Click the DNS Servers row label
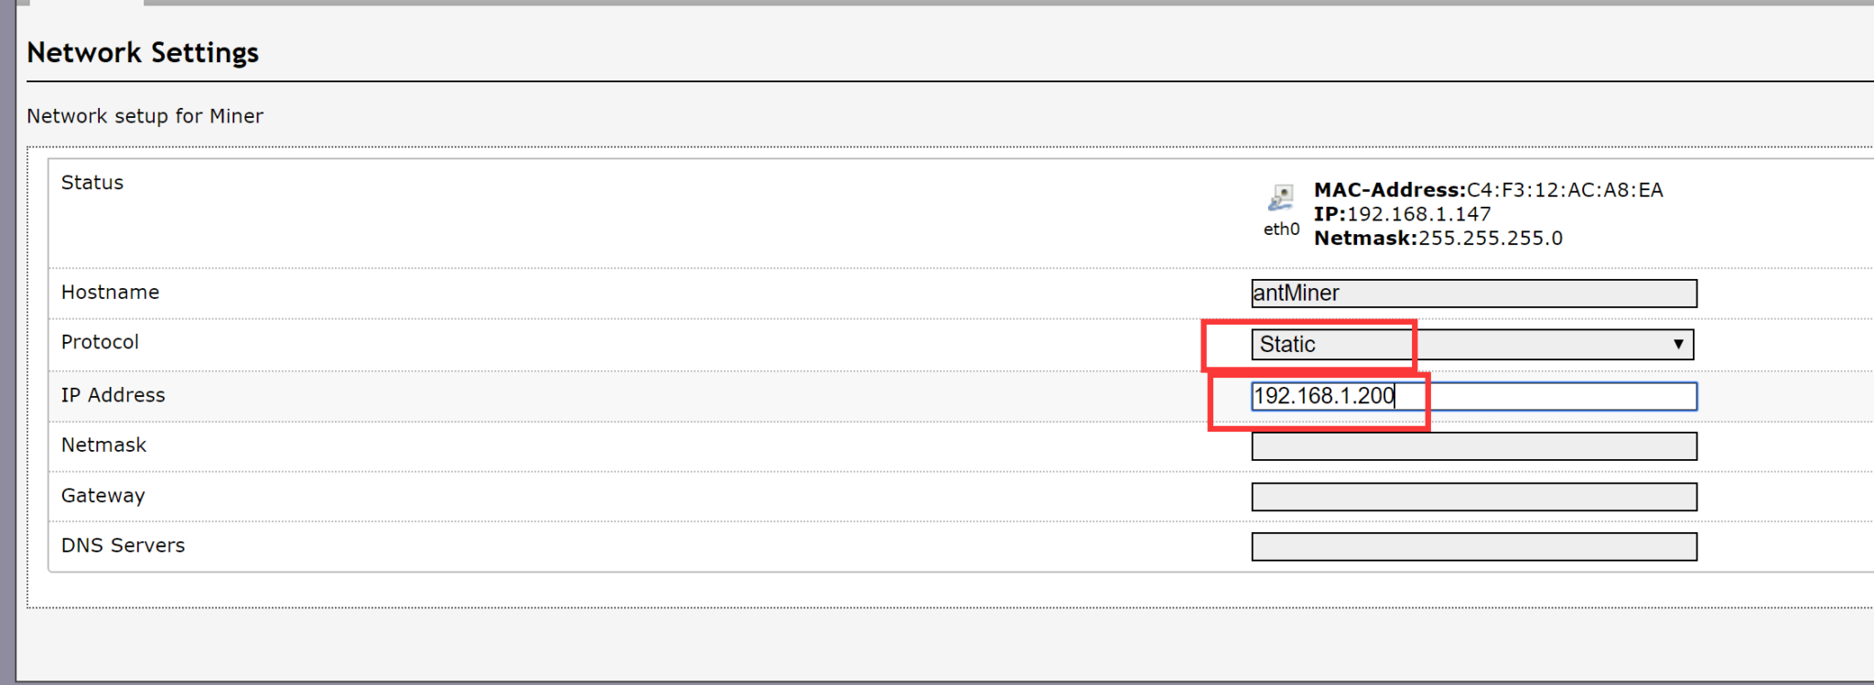Image resolution: width=1874 pixels, height=685 pixels. pos(122,545)
